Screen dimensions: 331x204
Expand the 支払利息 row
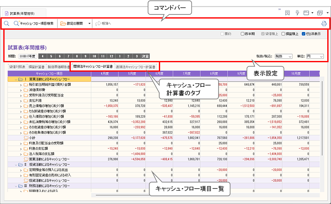coord(21,101)
